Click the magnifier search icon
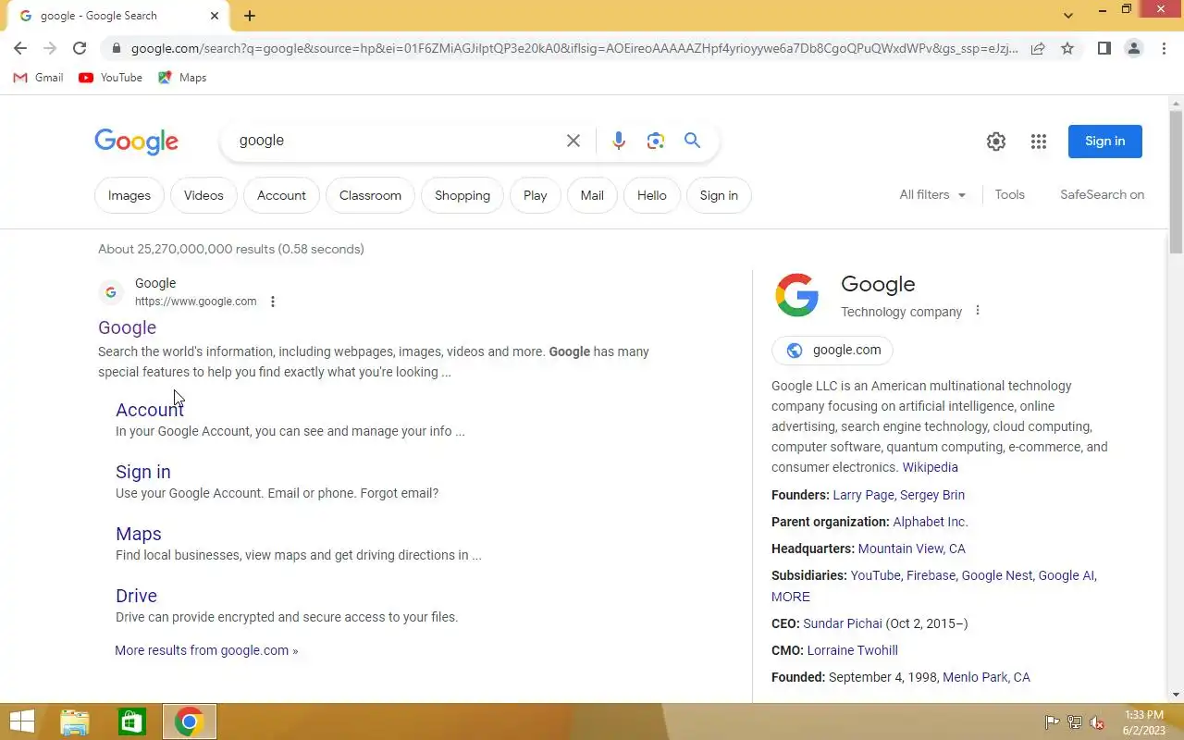This screenshot has height=740, width=1184. pyautogui.click(x=692, y=141)
